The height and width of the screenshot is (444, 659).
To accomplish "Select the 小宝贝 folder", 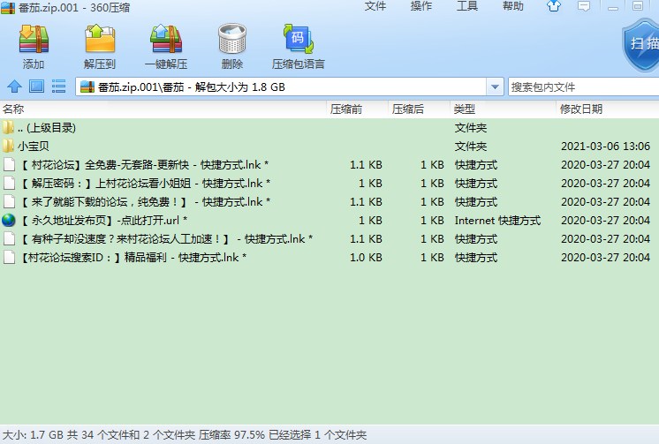I will point(34,147).
